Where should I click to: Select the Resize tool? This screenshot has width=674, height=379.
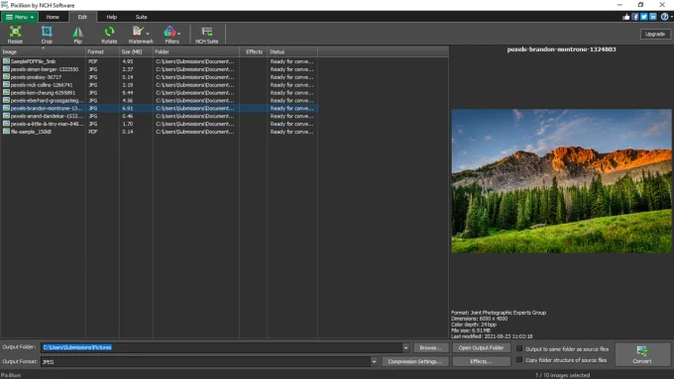point(15,35)
